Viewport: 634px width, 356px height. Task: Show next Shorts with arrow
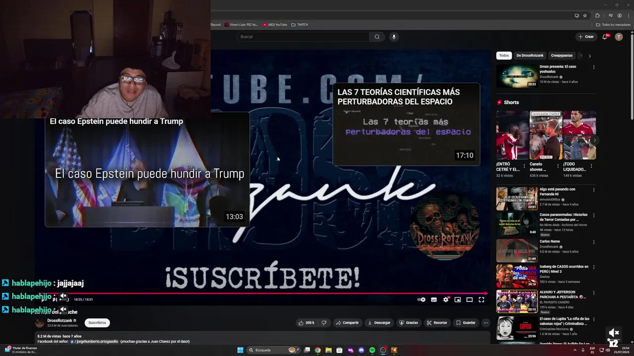point(594,140)
